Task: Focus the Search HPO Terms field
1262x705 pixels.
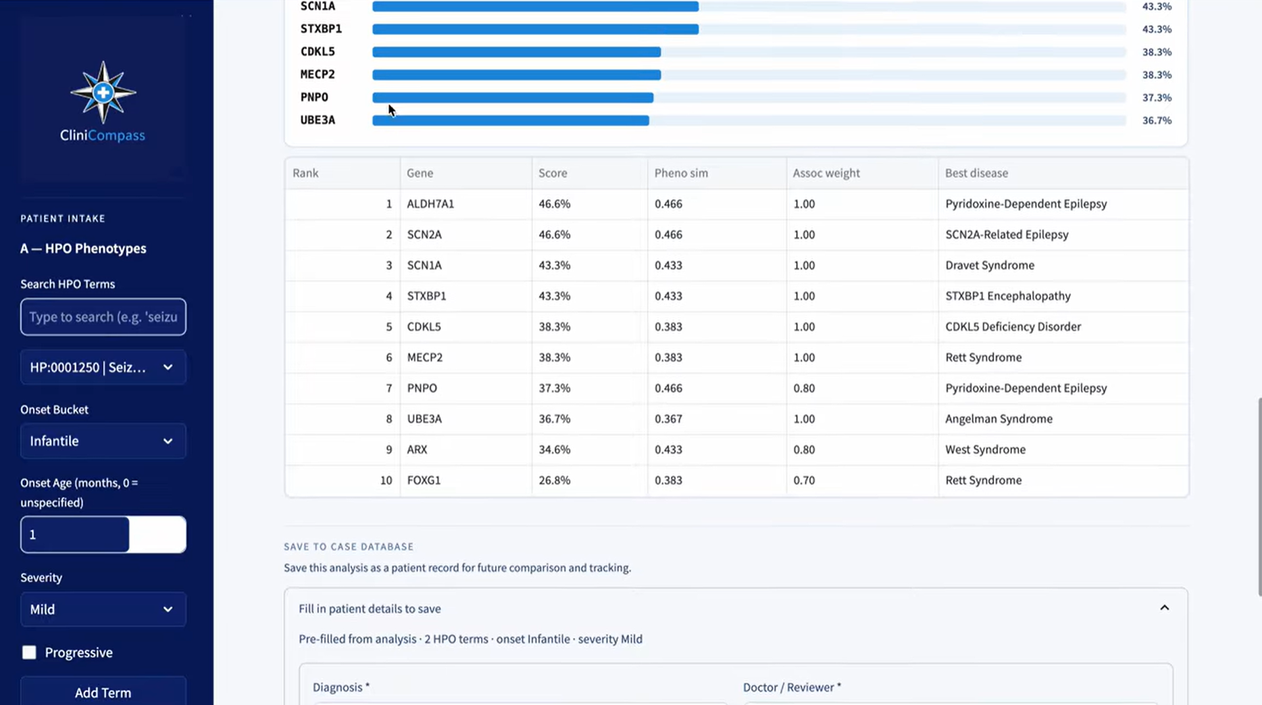Action: pos(103,317)
